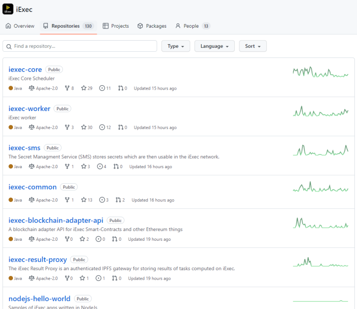This screenshot has height=309, width=357.
Task: Click the license scale icon for iexec-sms
Action: coord(31,166)
